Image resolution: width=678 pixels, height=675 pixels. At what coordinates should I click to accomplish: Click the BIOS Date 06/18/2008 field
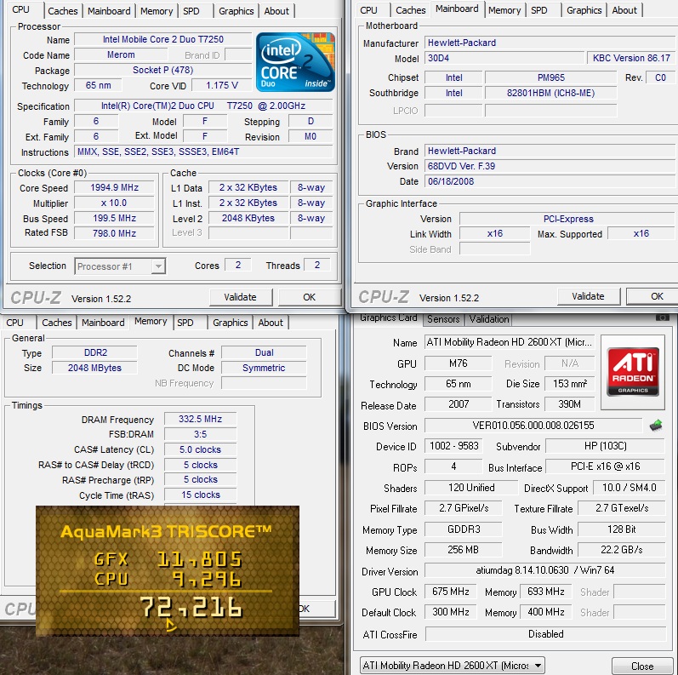(550, 181)
